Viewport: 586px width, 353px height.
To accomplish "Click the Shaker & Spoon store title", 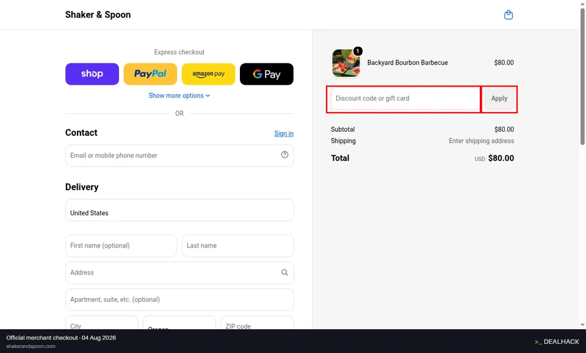I will point(98,15).
